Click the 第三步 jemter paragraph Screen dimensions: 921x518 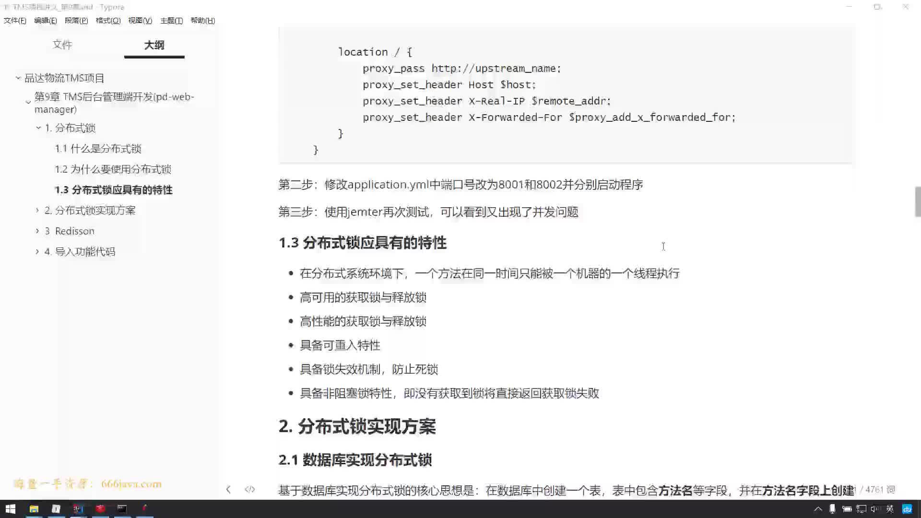[428, 212]
